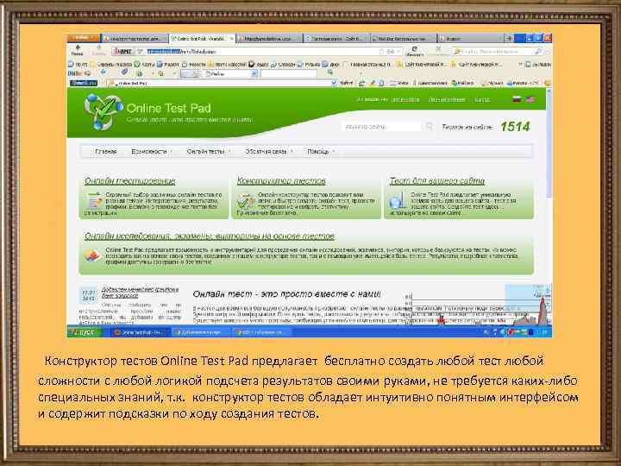
Task: Click the browser Back arrow button
Action: click(78, 49)
